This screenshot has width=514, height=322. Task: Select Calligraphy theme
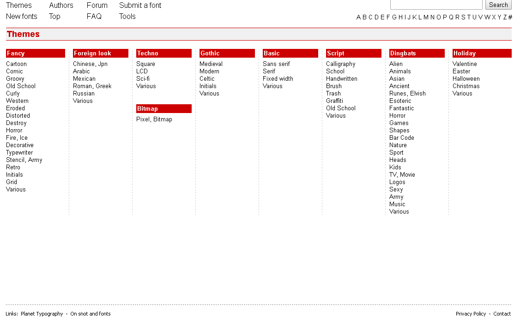coord(341,64)
